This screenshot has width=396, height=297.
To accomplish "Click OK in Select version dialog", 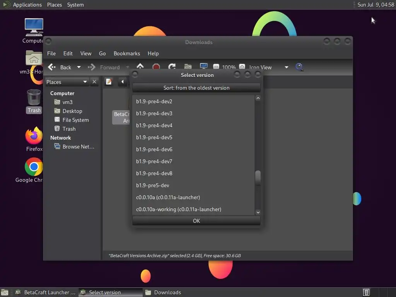I will tap(196, 221).
